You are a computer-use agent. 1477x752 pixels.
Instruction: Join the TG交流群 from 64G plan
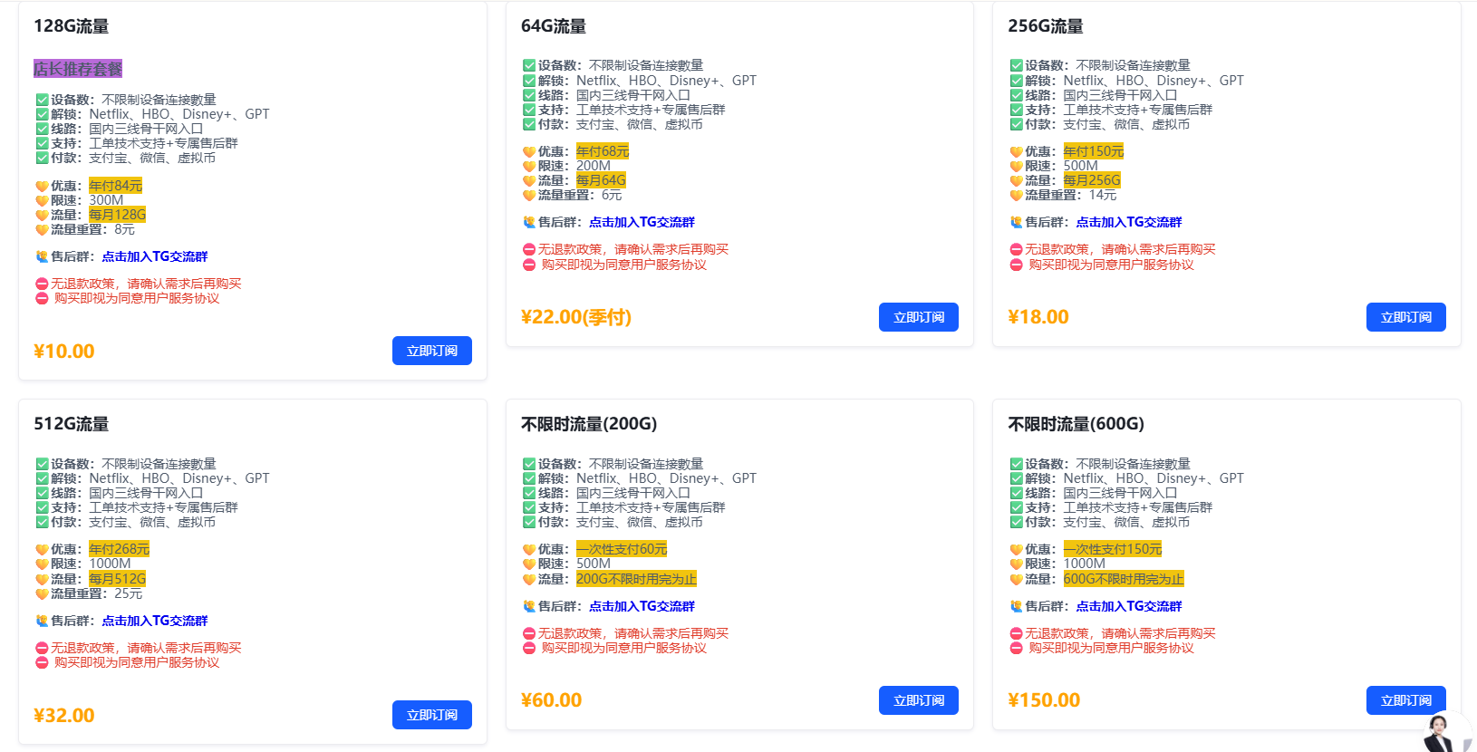click(642, 222)
